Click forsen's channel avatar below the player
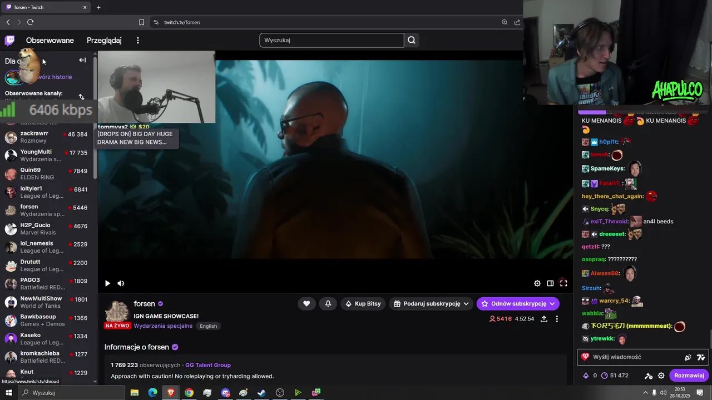The width and height of the screenshot is (712, 400). pos(117,312)
